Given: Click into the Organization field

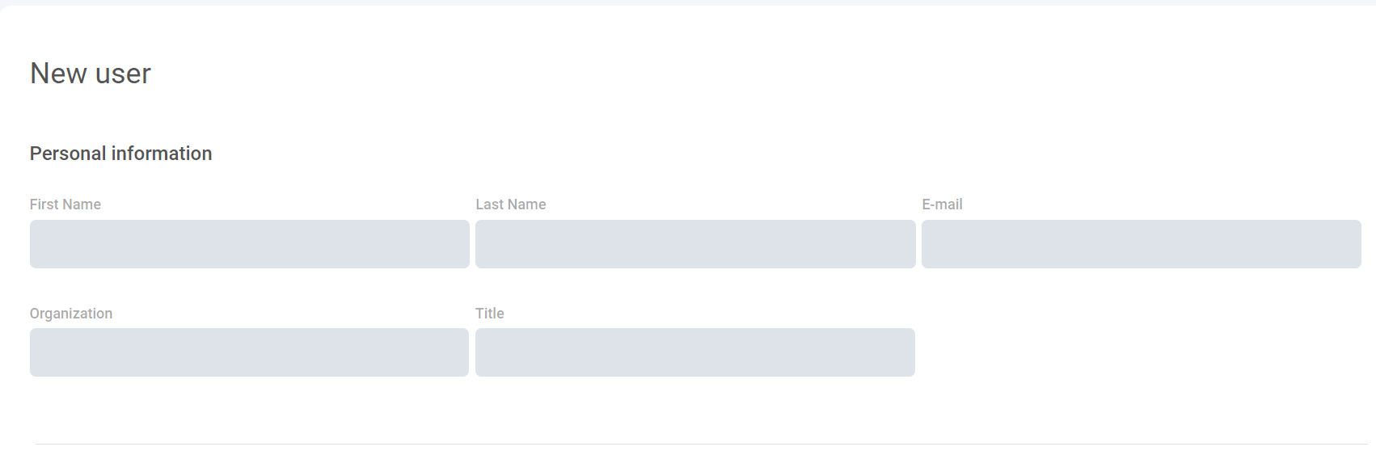Looking at the screenshot, I should [249, 352].
